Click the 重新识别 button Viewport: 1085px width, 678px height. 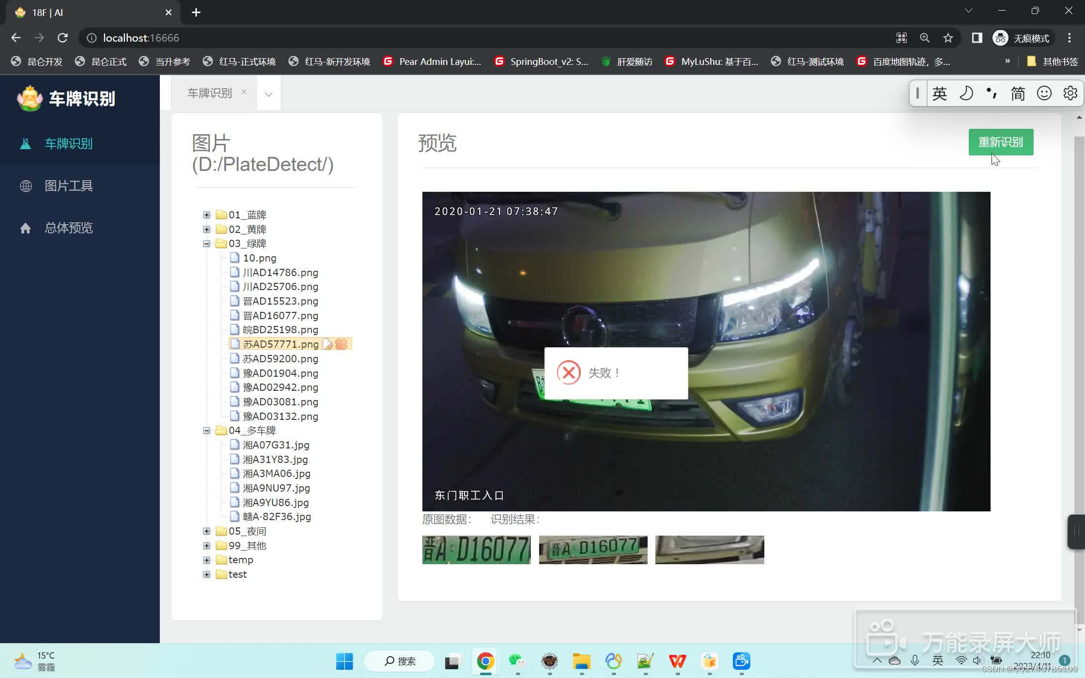(1001, 142)
